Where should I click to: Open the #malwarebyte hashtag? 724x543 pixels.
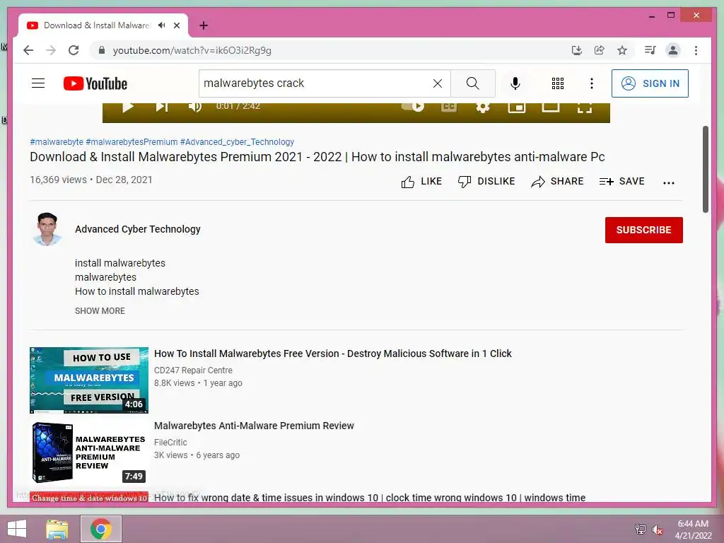click(57, 141)
